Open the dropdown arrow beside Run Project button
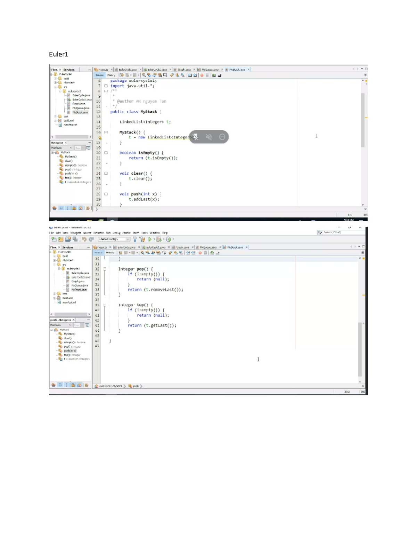 pyautogui.click(x=154, y=239)
